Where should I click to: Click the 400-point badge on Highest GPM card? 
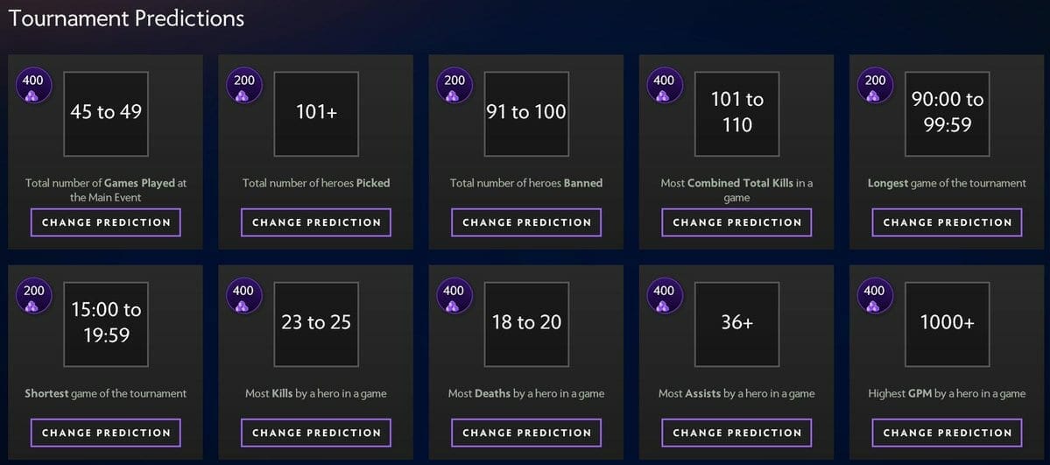pos(874,297)
